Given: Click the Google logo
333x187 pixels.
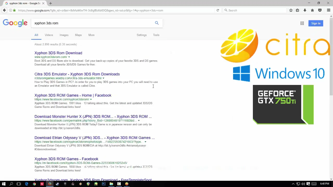Looking at the screenshot, I should point(15,23).
